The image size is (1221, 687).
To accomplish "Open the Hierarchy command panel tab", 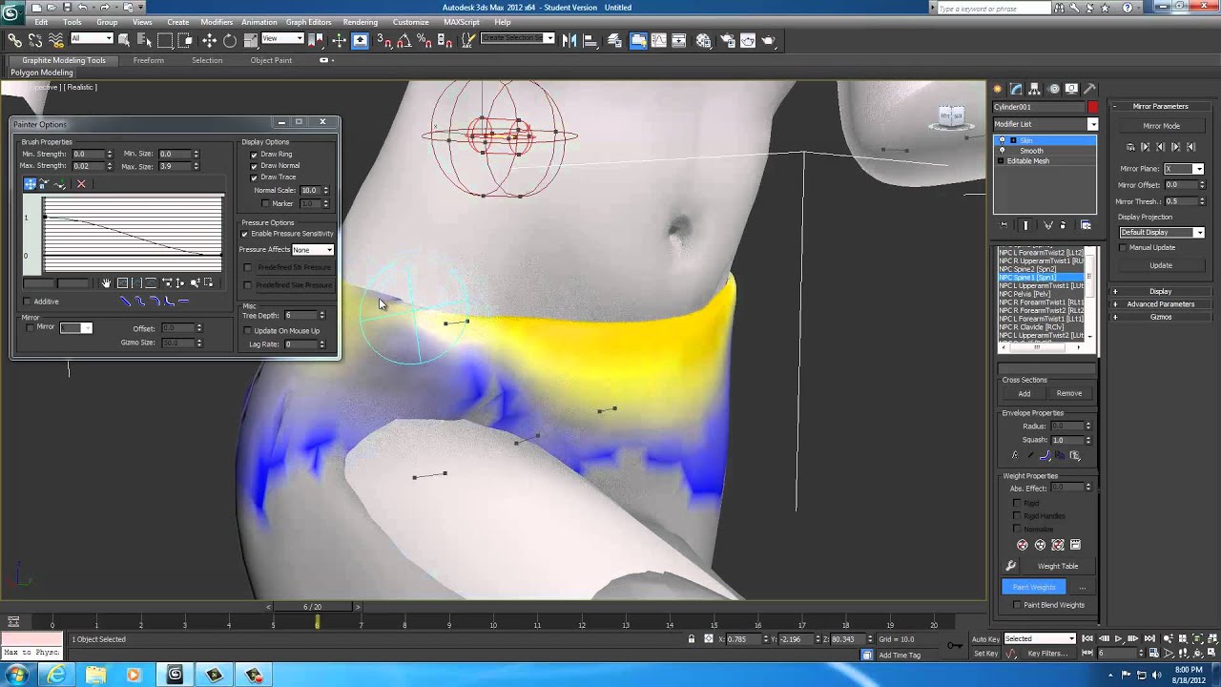I will (1035, 89).
